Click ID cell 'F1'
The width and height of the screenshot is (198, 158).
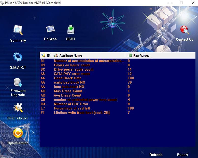click(43, 113)
